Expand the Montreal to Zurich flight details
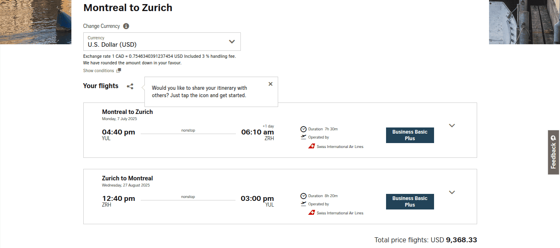 [x=452, y=125]
